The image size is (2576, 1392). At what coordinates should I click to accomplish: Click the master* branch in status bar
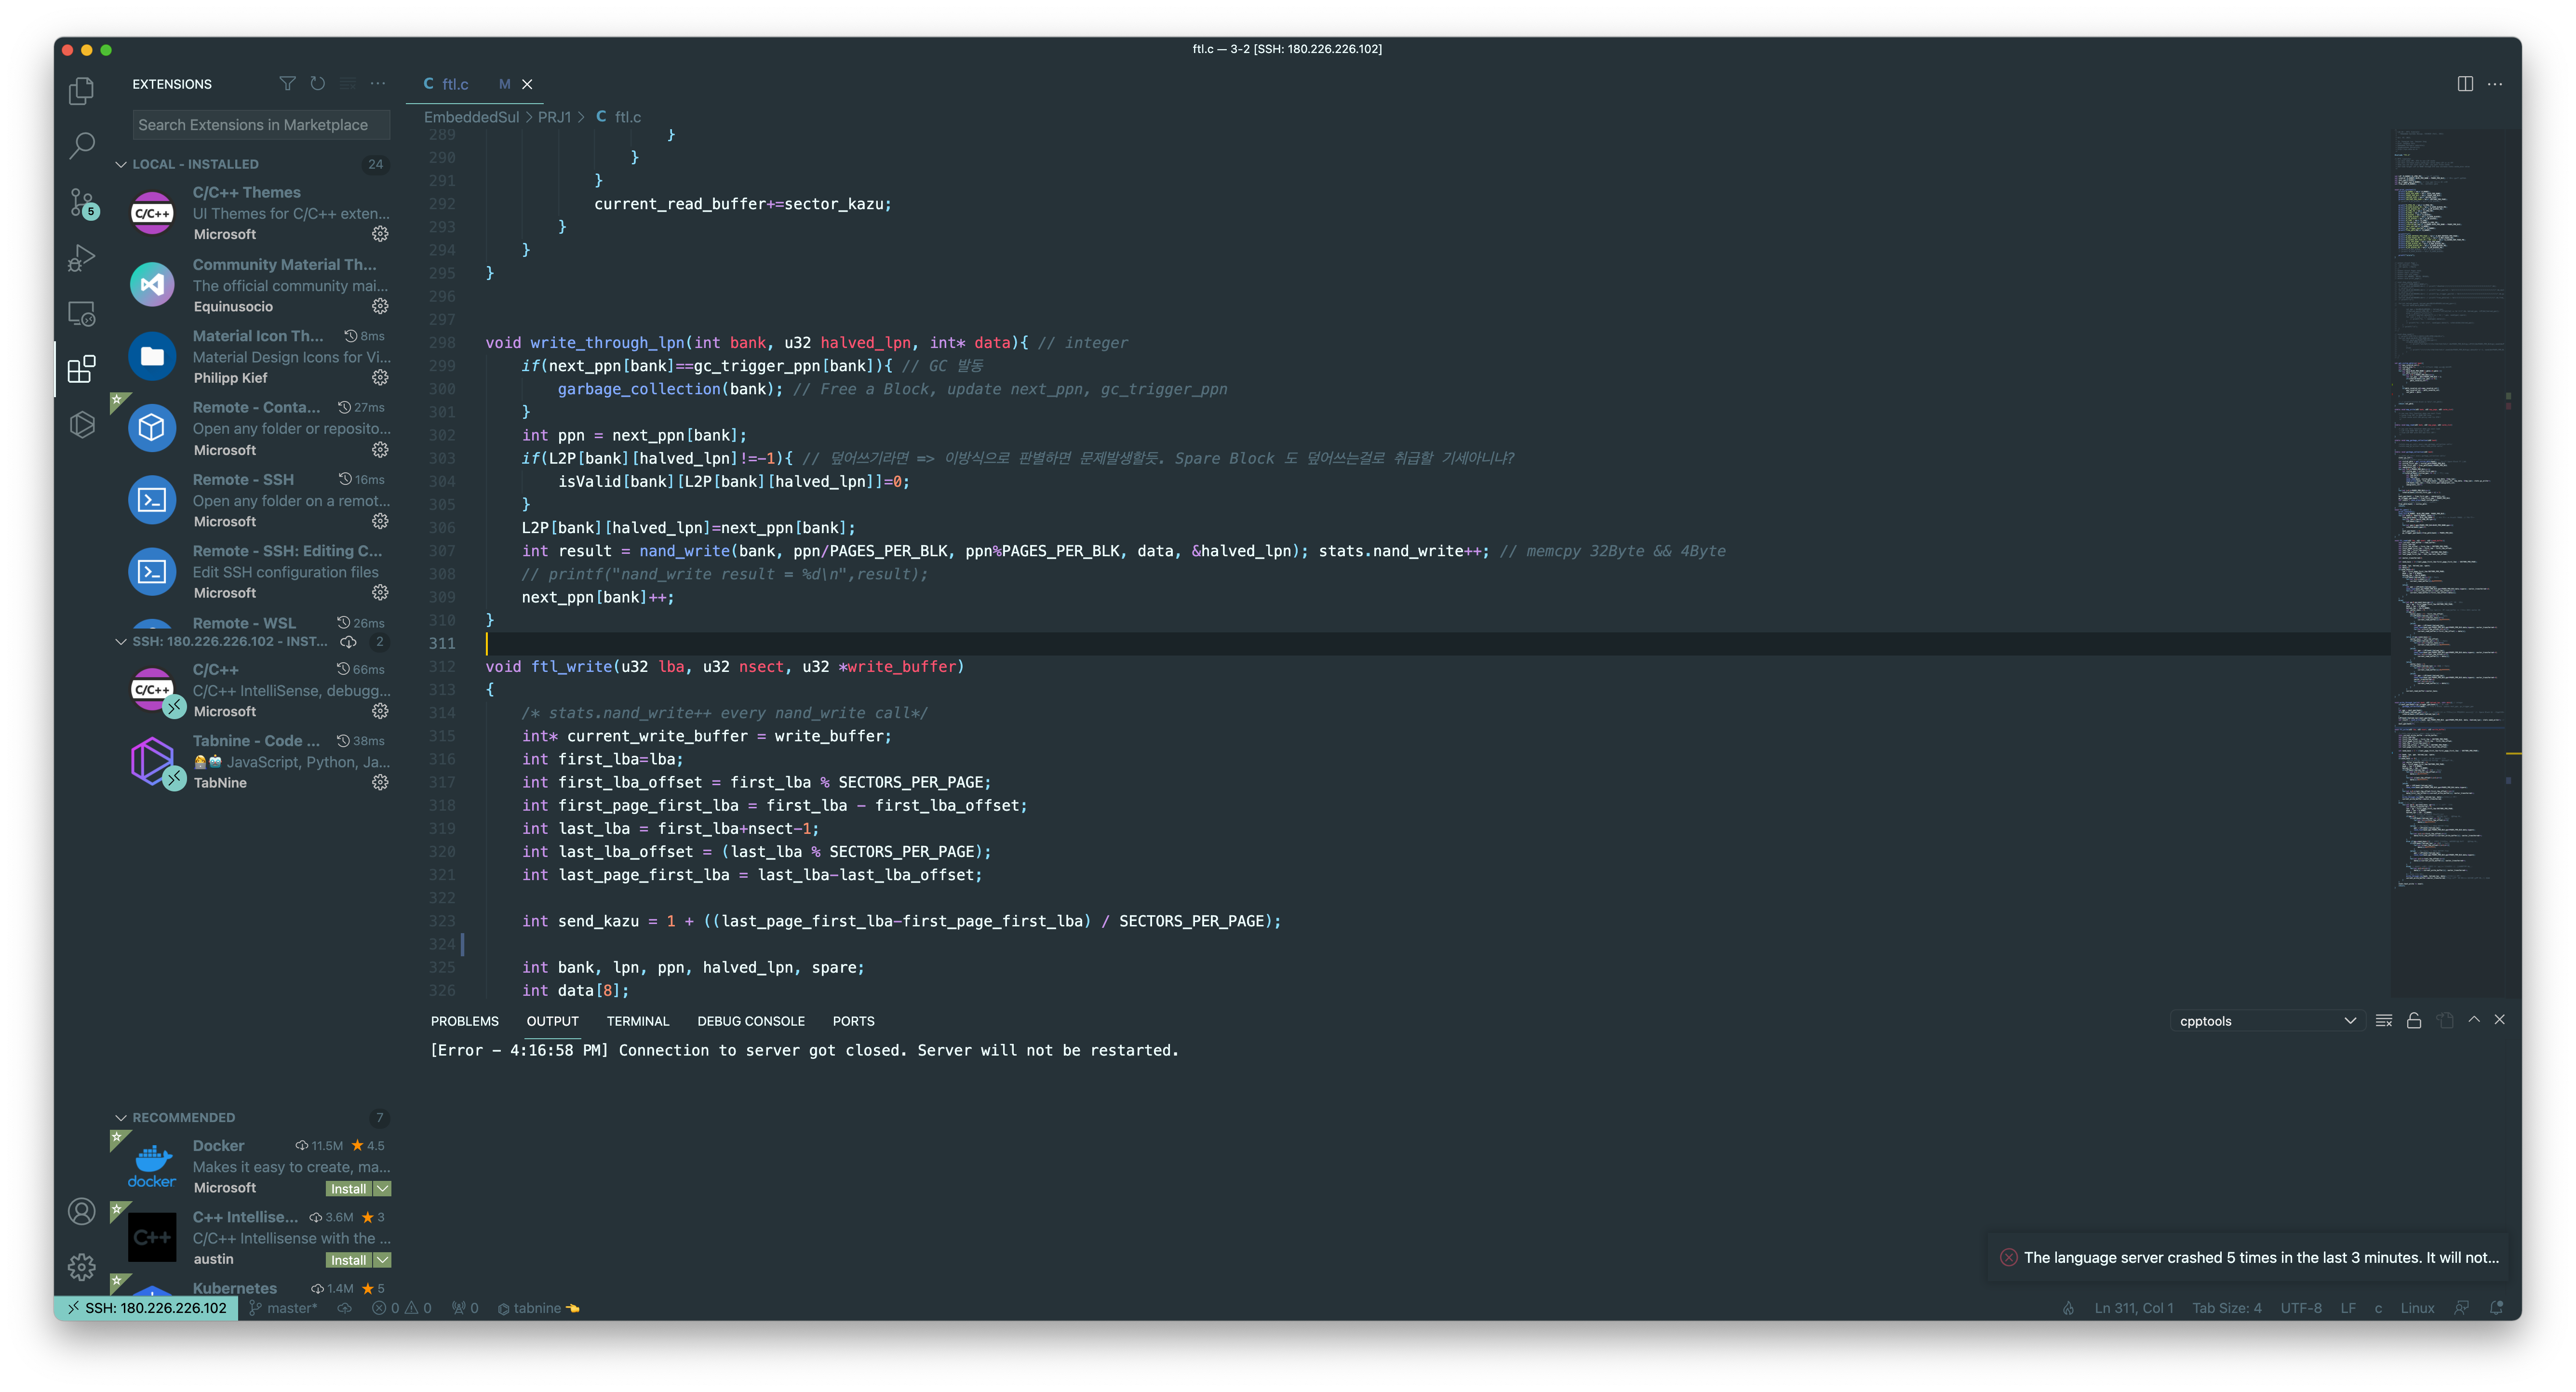283,1308
